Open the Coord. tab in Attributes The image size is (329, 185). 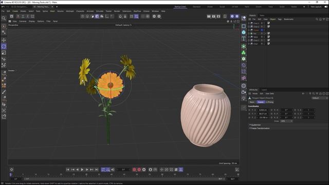pos(261,102)
